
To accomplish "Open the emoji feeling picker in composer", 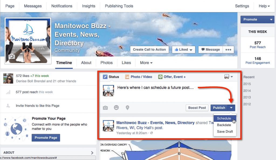I will coord(116,107).
